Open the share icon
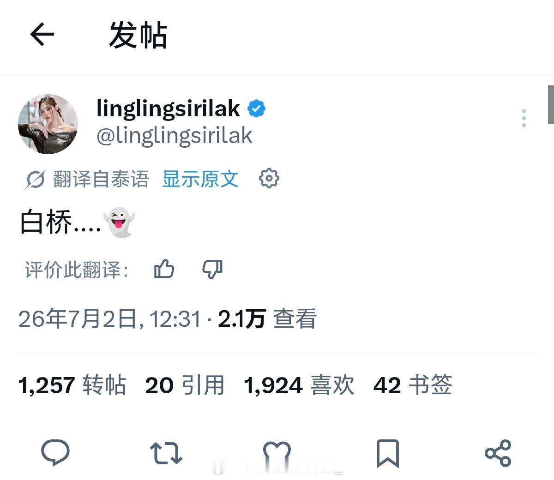This screenshot has height=480, width=554. click(x=498, y=453)
